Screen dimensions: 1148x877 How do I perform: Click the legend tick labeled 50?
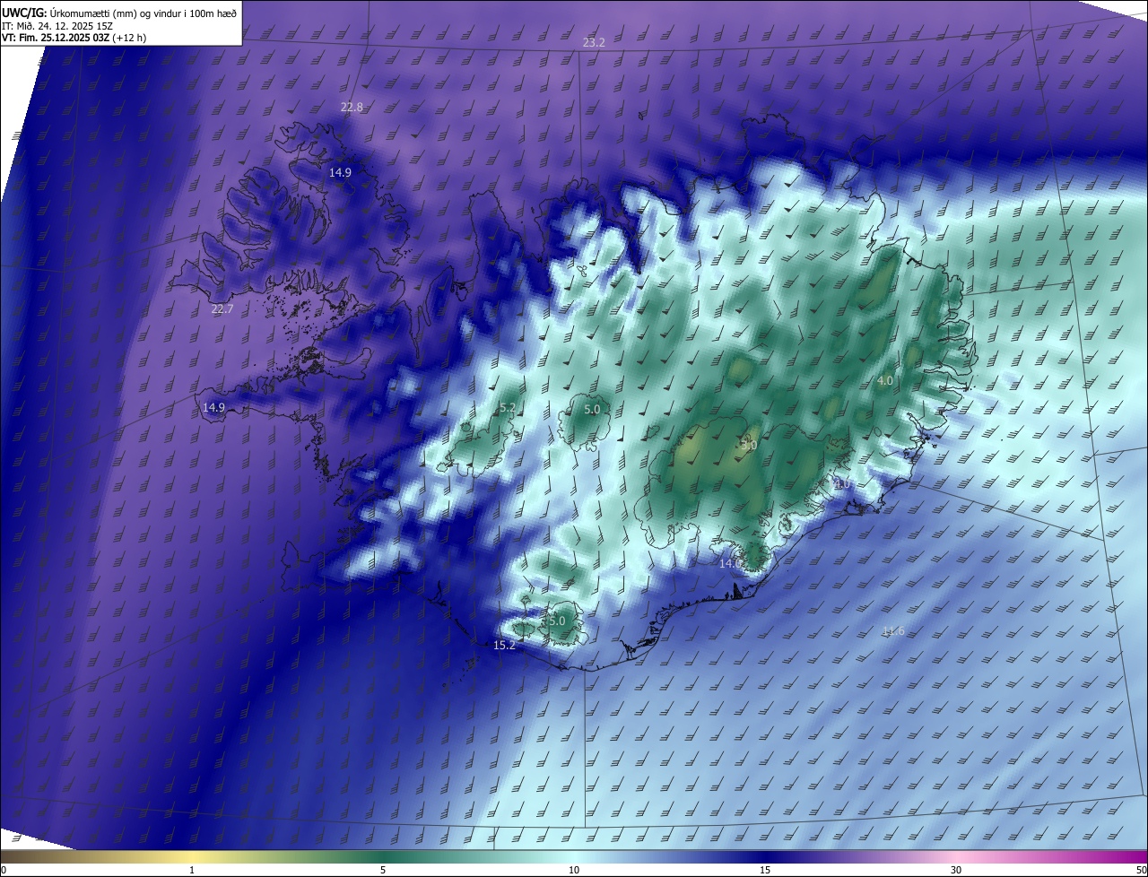click(1141, 871)
